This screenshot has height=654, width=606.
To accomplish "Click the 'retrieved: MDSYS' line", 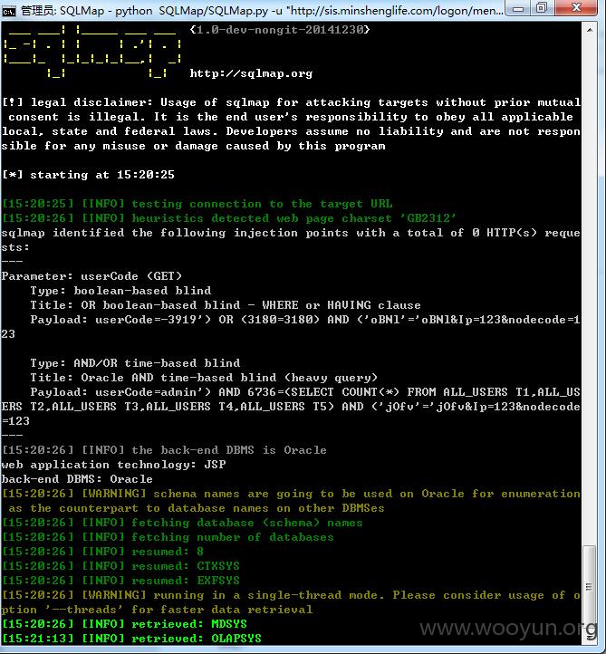I will point(125,624).
